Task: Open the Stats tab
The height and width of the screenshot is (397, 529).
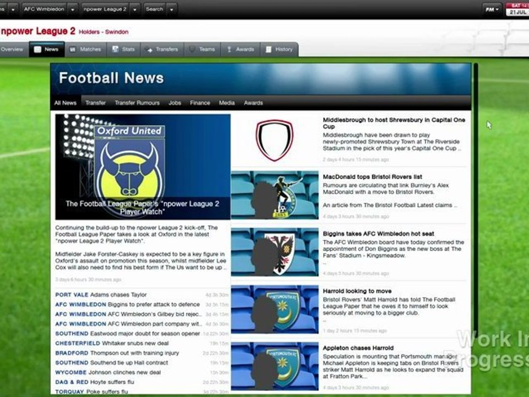Action: pos(123,49)
